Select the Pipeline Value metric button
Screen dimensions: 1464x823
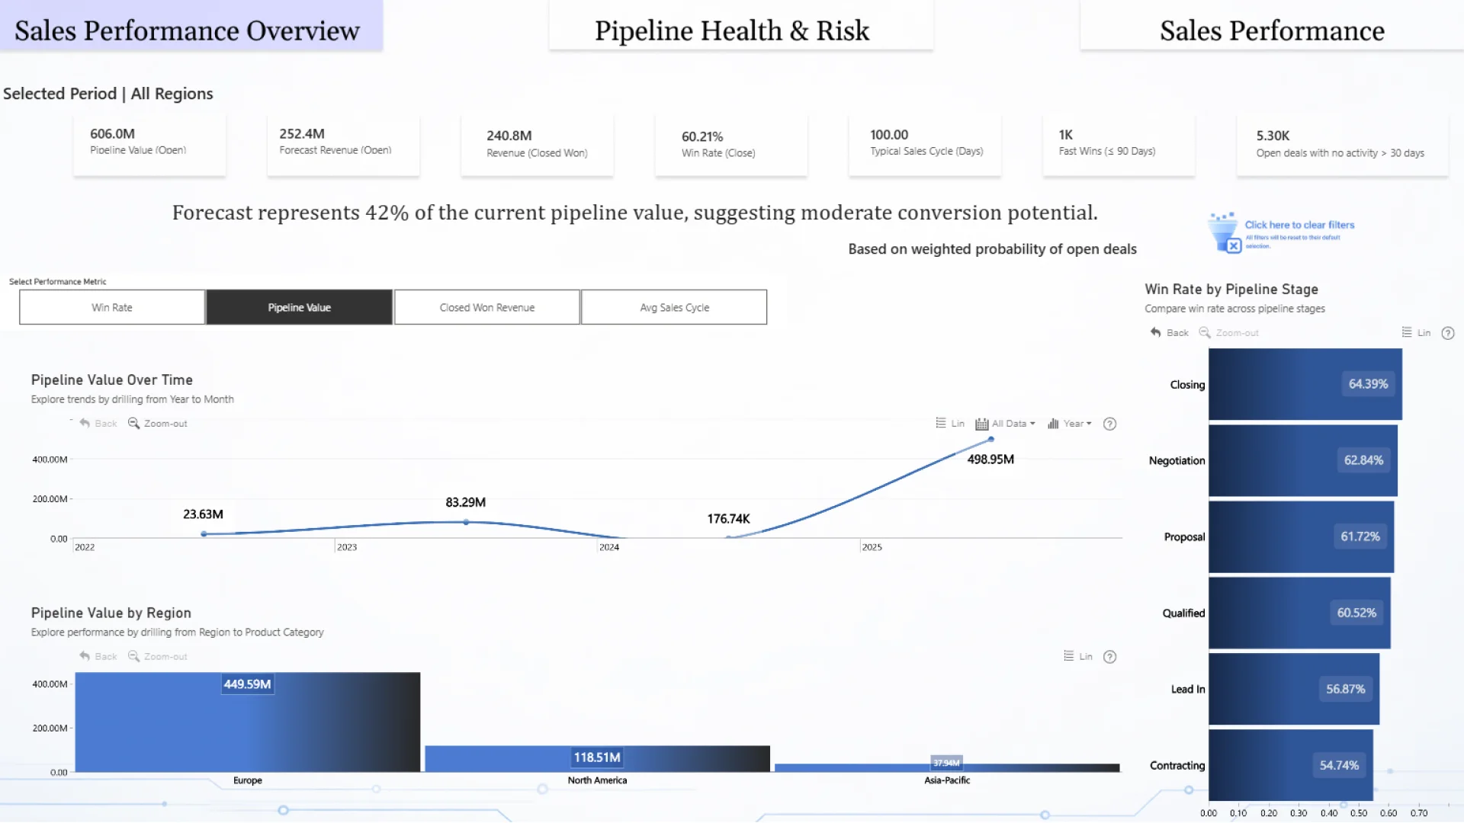tap(299, 307)
